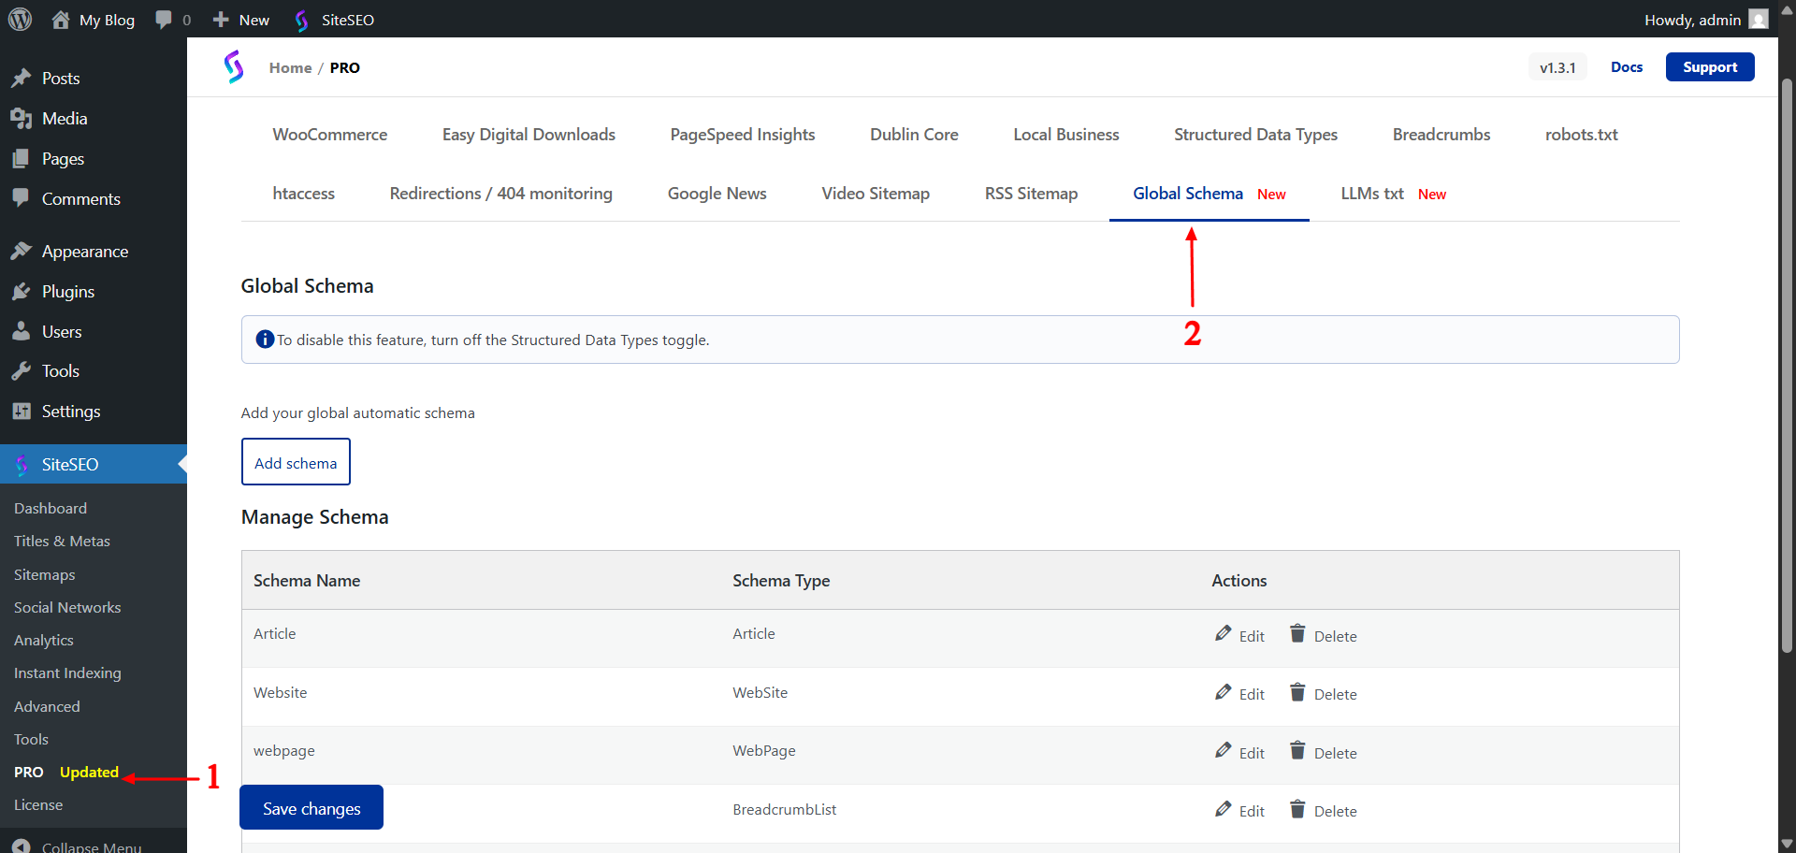Image resolution: width=1796 pixels, height=853 pixels.
Task: Click the trash icon for BreadcrumbList schema
Action: (1297, 809)
